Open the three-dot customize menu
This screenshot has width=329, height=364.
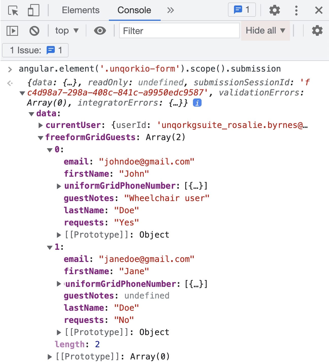296,10
